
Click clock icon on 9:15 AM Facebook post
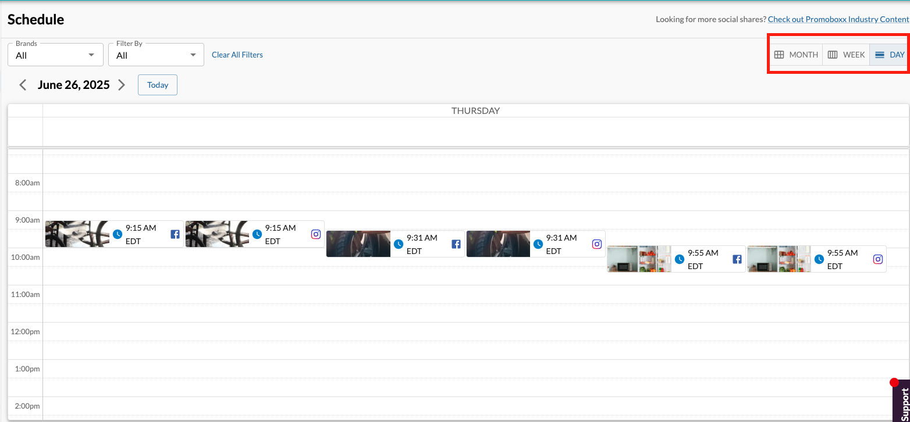point(118,234)
